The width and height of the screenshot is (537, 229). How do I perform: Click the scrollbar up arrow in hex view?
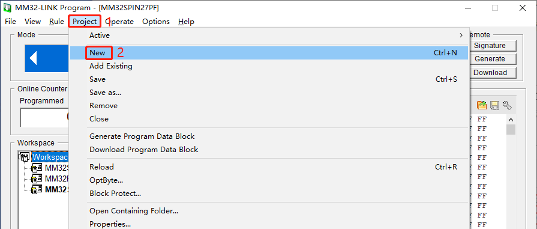[x=511, y=120]
